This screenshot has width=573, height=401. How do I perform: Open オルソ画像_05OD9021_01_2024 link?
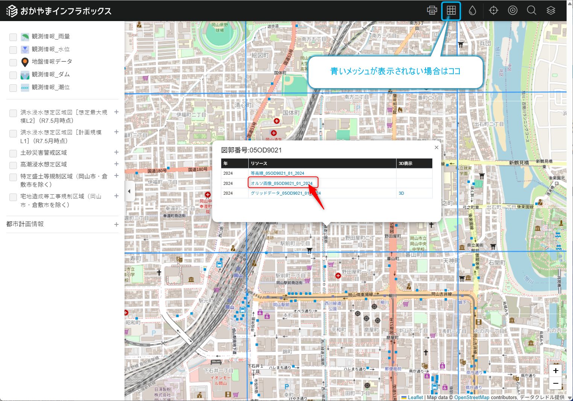point(281,183)
